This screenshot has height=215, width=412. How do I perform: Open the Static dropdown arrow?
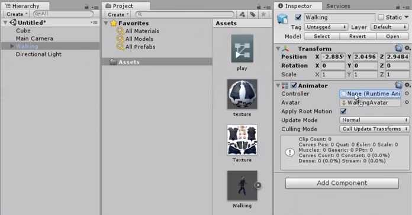coord(407,17)
